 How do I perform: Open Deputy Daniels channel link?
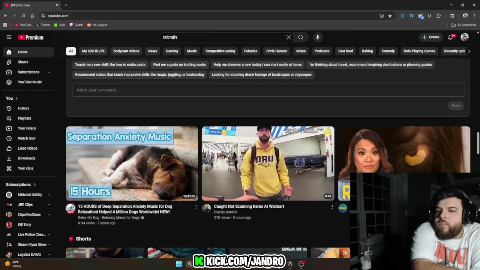click(x=225, y=212)
